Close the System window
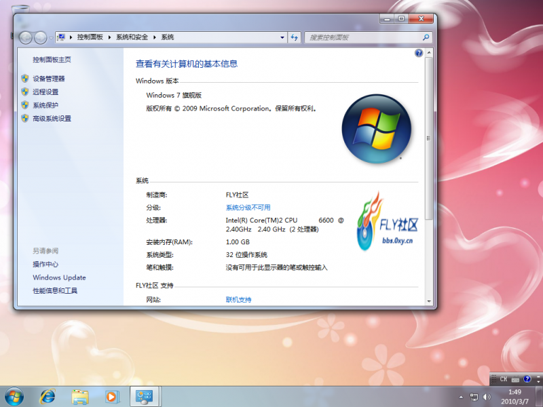The height and width of the screenshot is (407, 543). [x=421, y=18]
